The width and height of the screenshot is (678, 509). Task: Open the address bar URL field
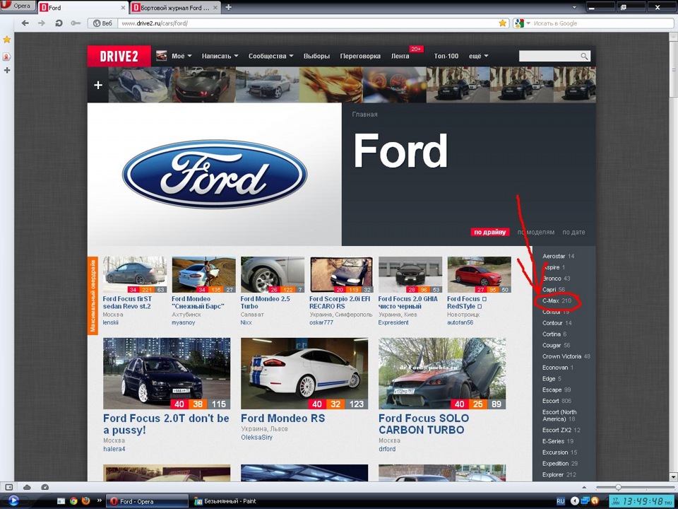click(307, 23)
